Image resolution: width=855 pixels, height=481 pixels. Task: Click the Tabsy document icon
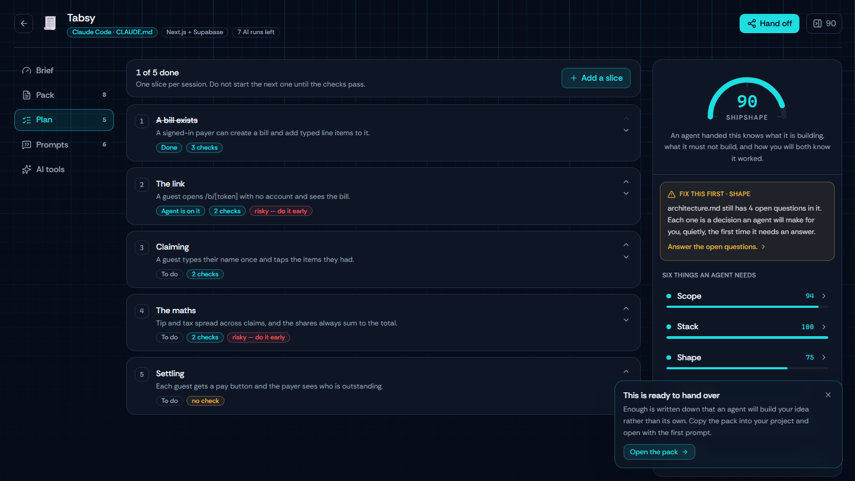(50, 24)
